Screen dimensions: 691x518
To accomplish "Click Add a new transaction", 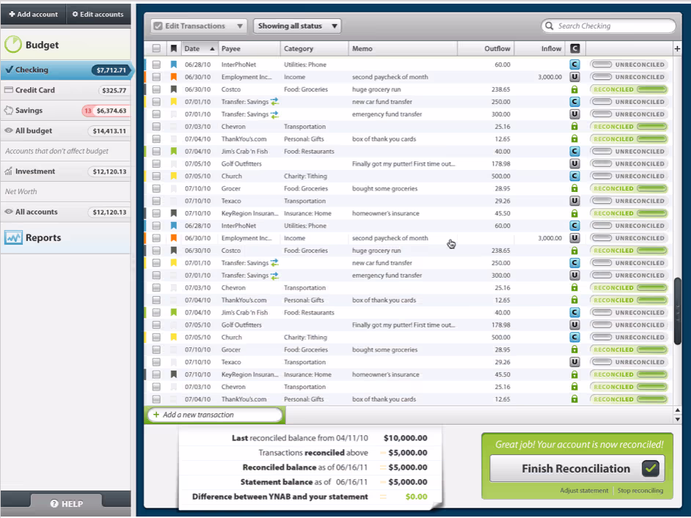I will pyautogui.click(x=216, y=415).
